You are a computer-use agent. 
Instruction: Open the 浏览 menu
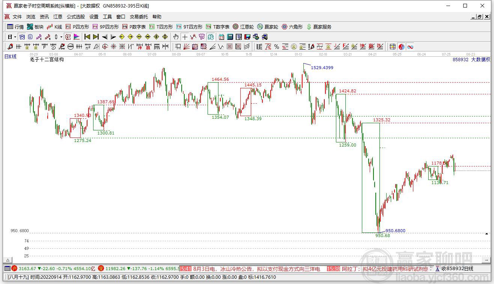pyautogui.click(x=31, y=17)
